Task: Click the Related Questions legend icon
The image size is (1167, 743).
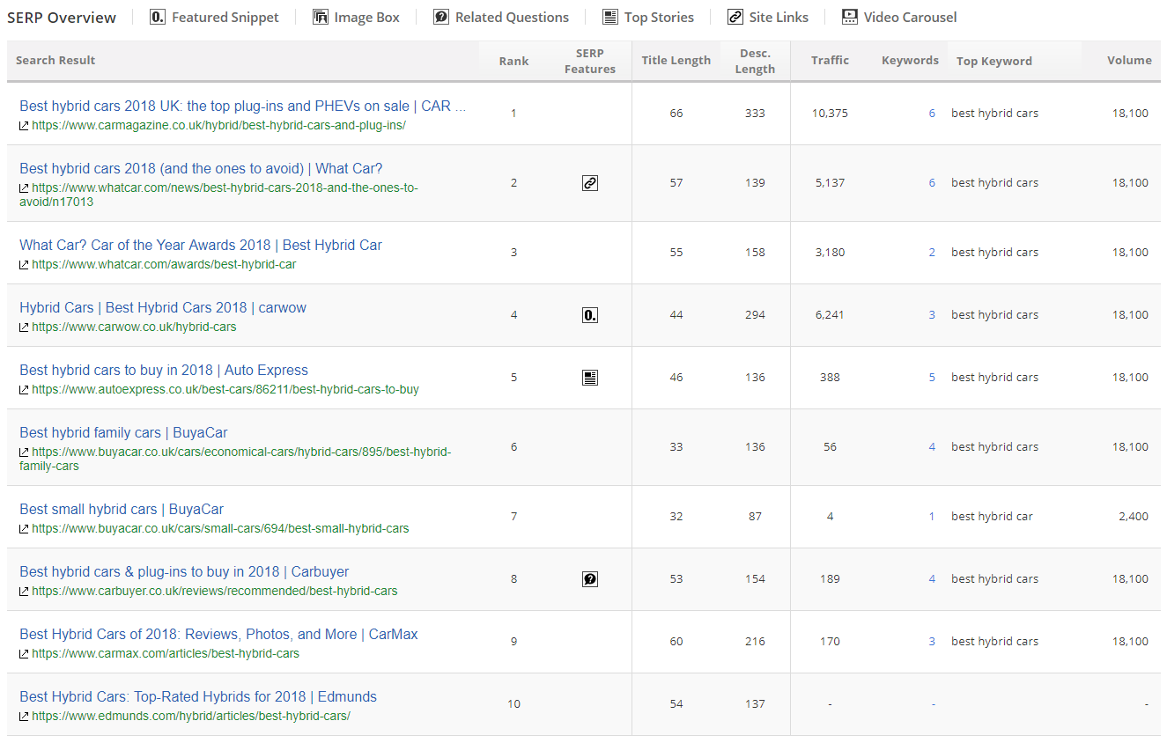Action: (441, 17)
